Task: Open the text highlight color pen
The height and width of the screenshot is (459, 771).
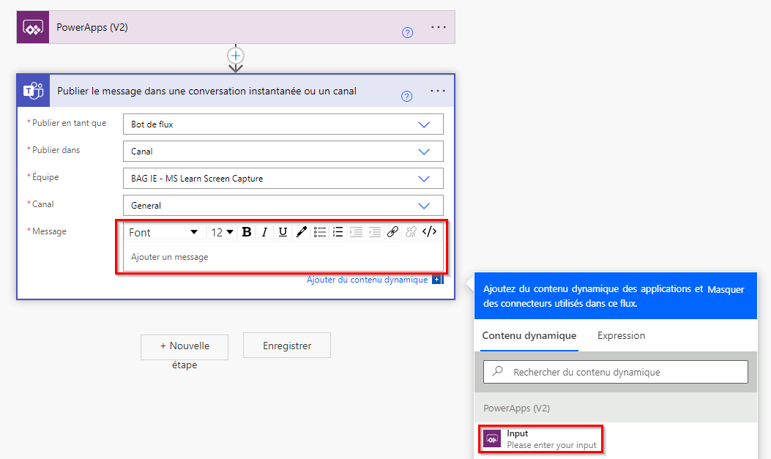Action: (x=301, y=232)
